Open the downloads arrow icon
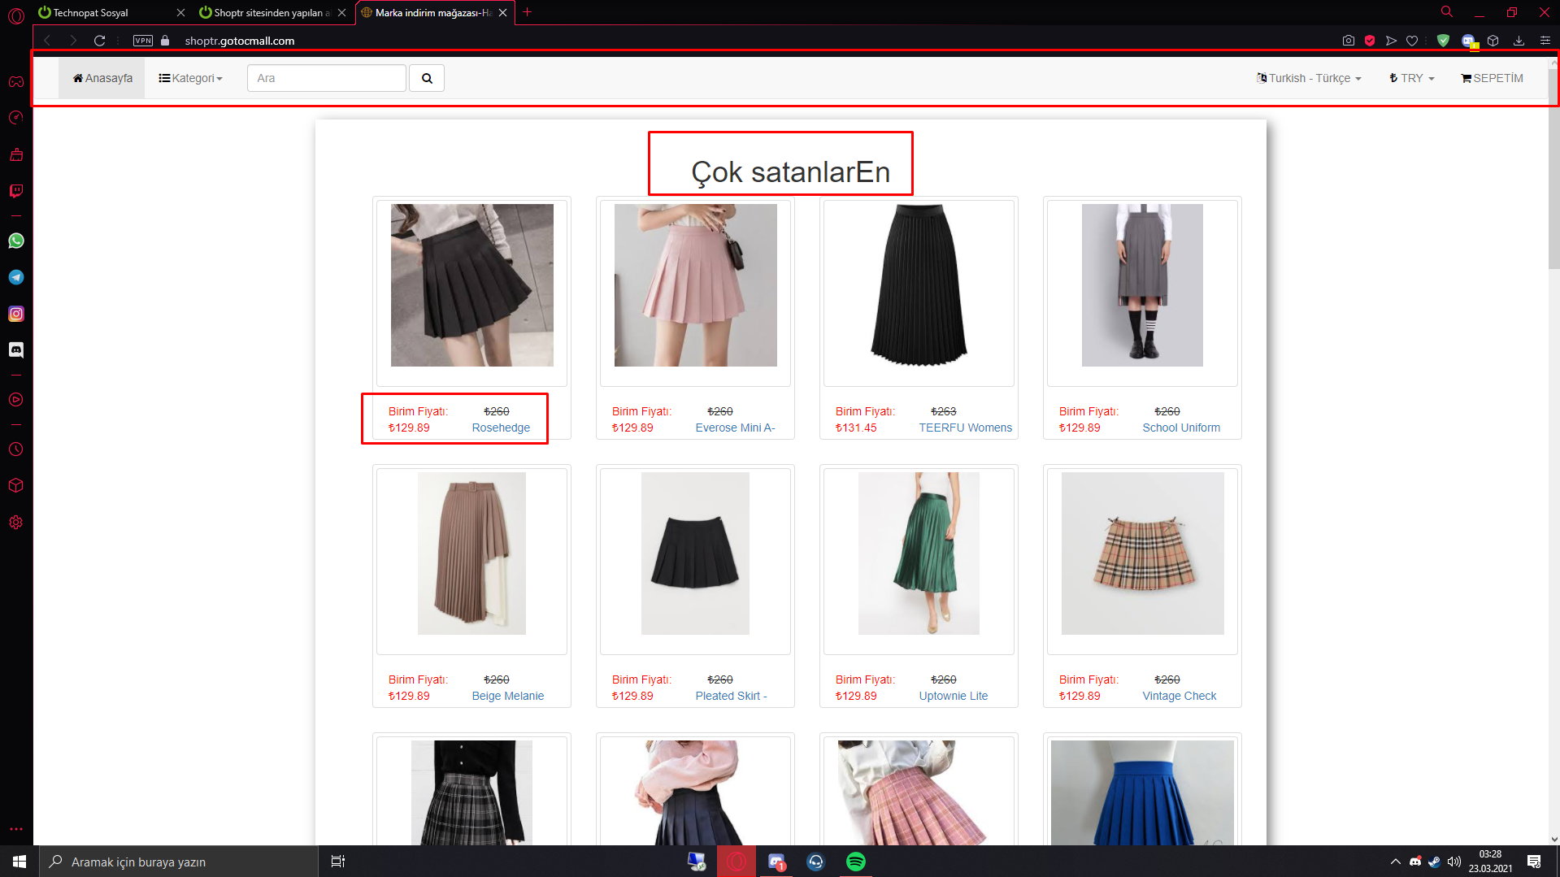The width and height of the screenshot is (1560, 877). [1519, 41]
